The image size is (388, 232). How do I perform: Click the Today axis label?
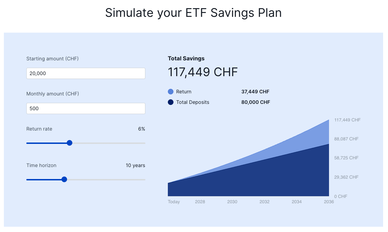pos(174,202)
